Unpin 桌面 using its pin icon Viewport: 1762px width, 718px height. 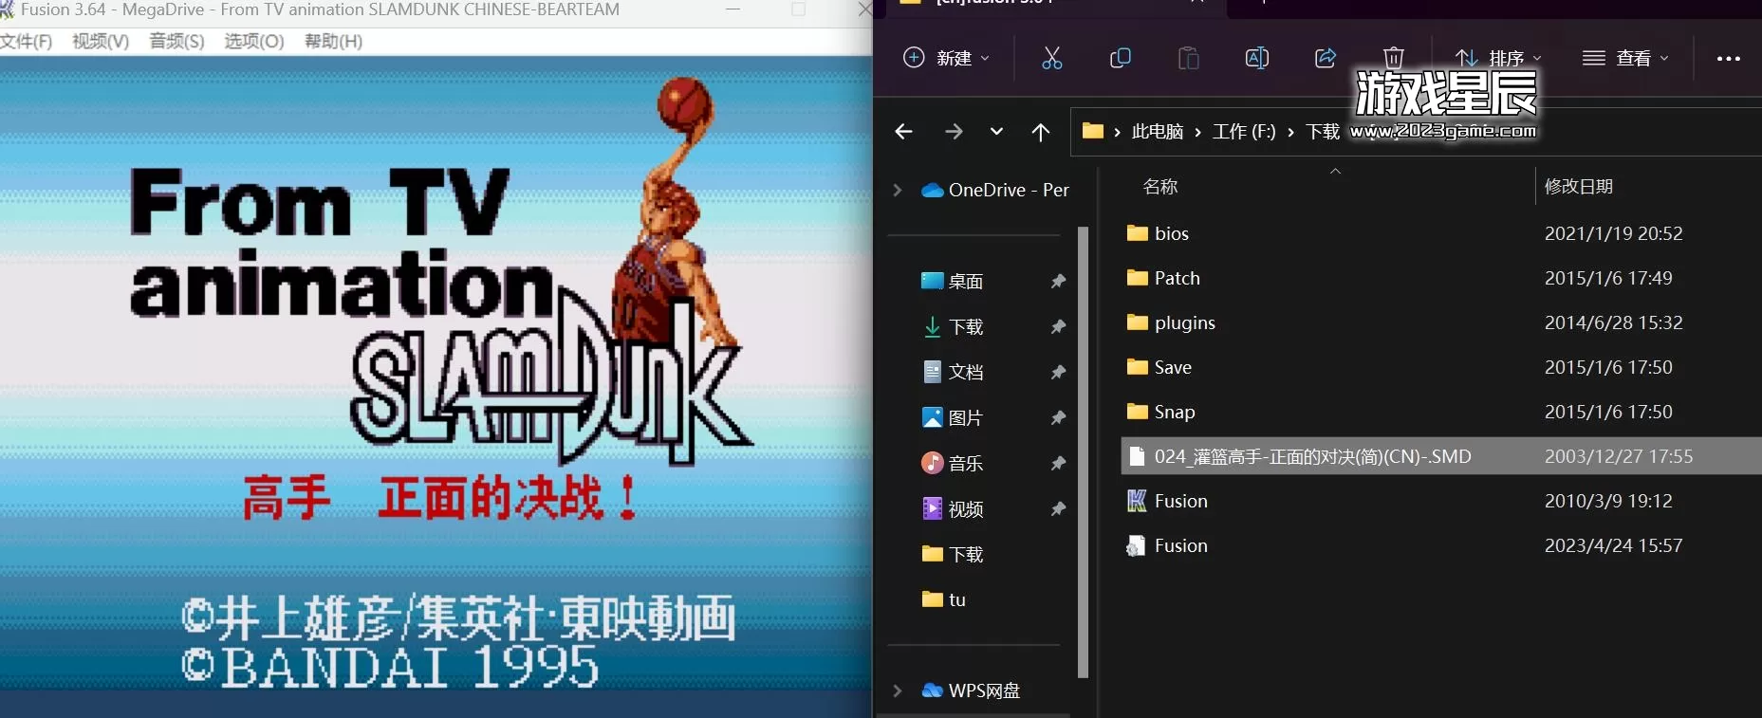[x=1058, y=282]
